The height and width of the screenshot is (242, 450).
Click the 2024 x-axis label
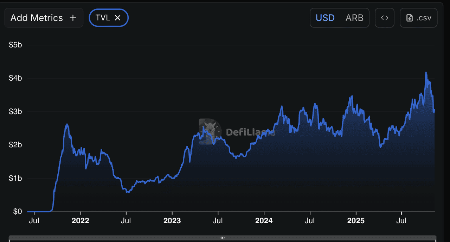(x=264, y=221)
